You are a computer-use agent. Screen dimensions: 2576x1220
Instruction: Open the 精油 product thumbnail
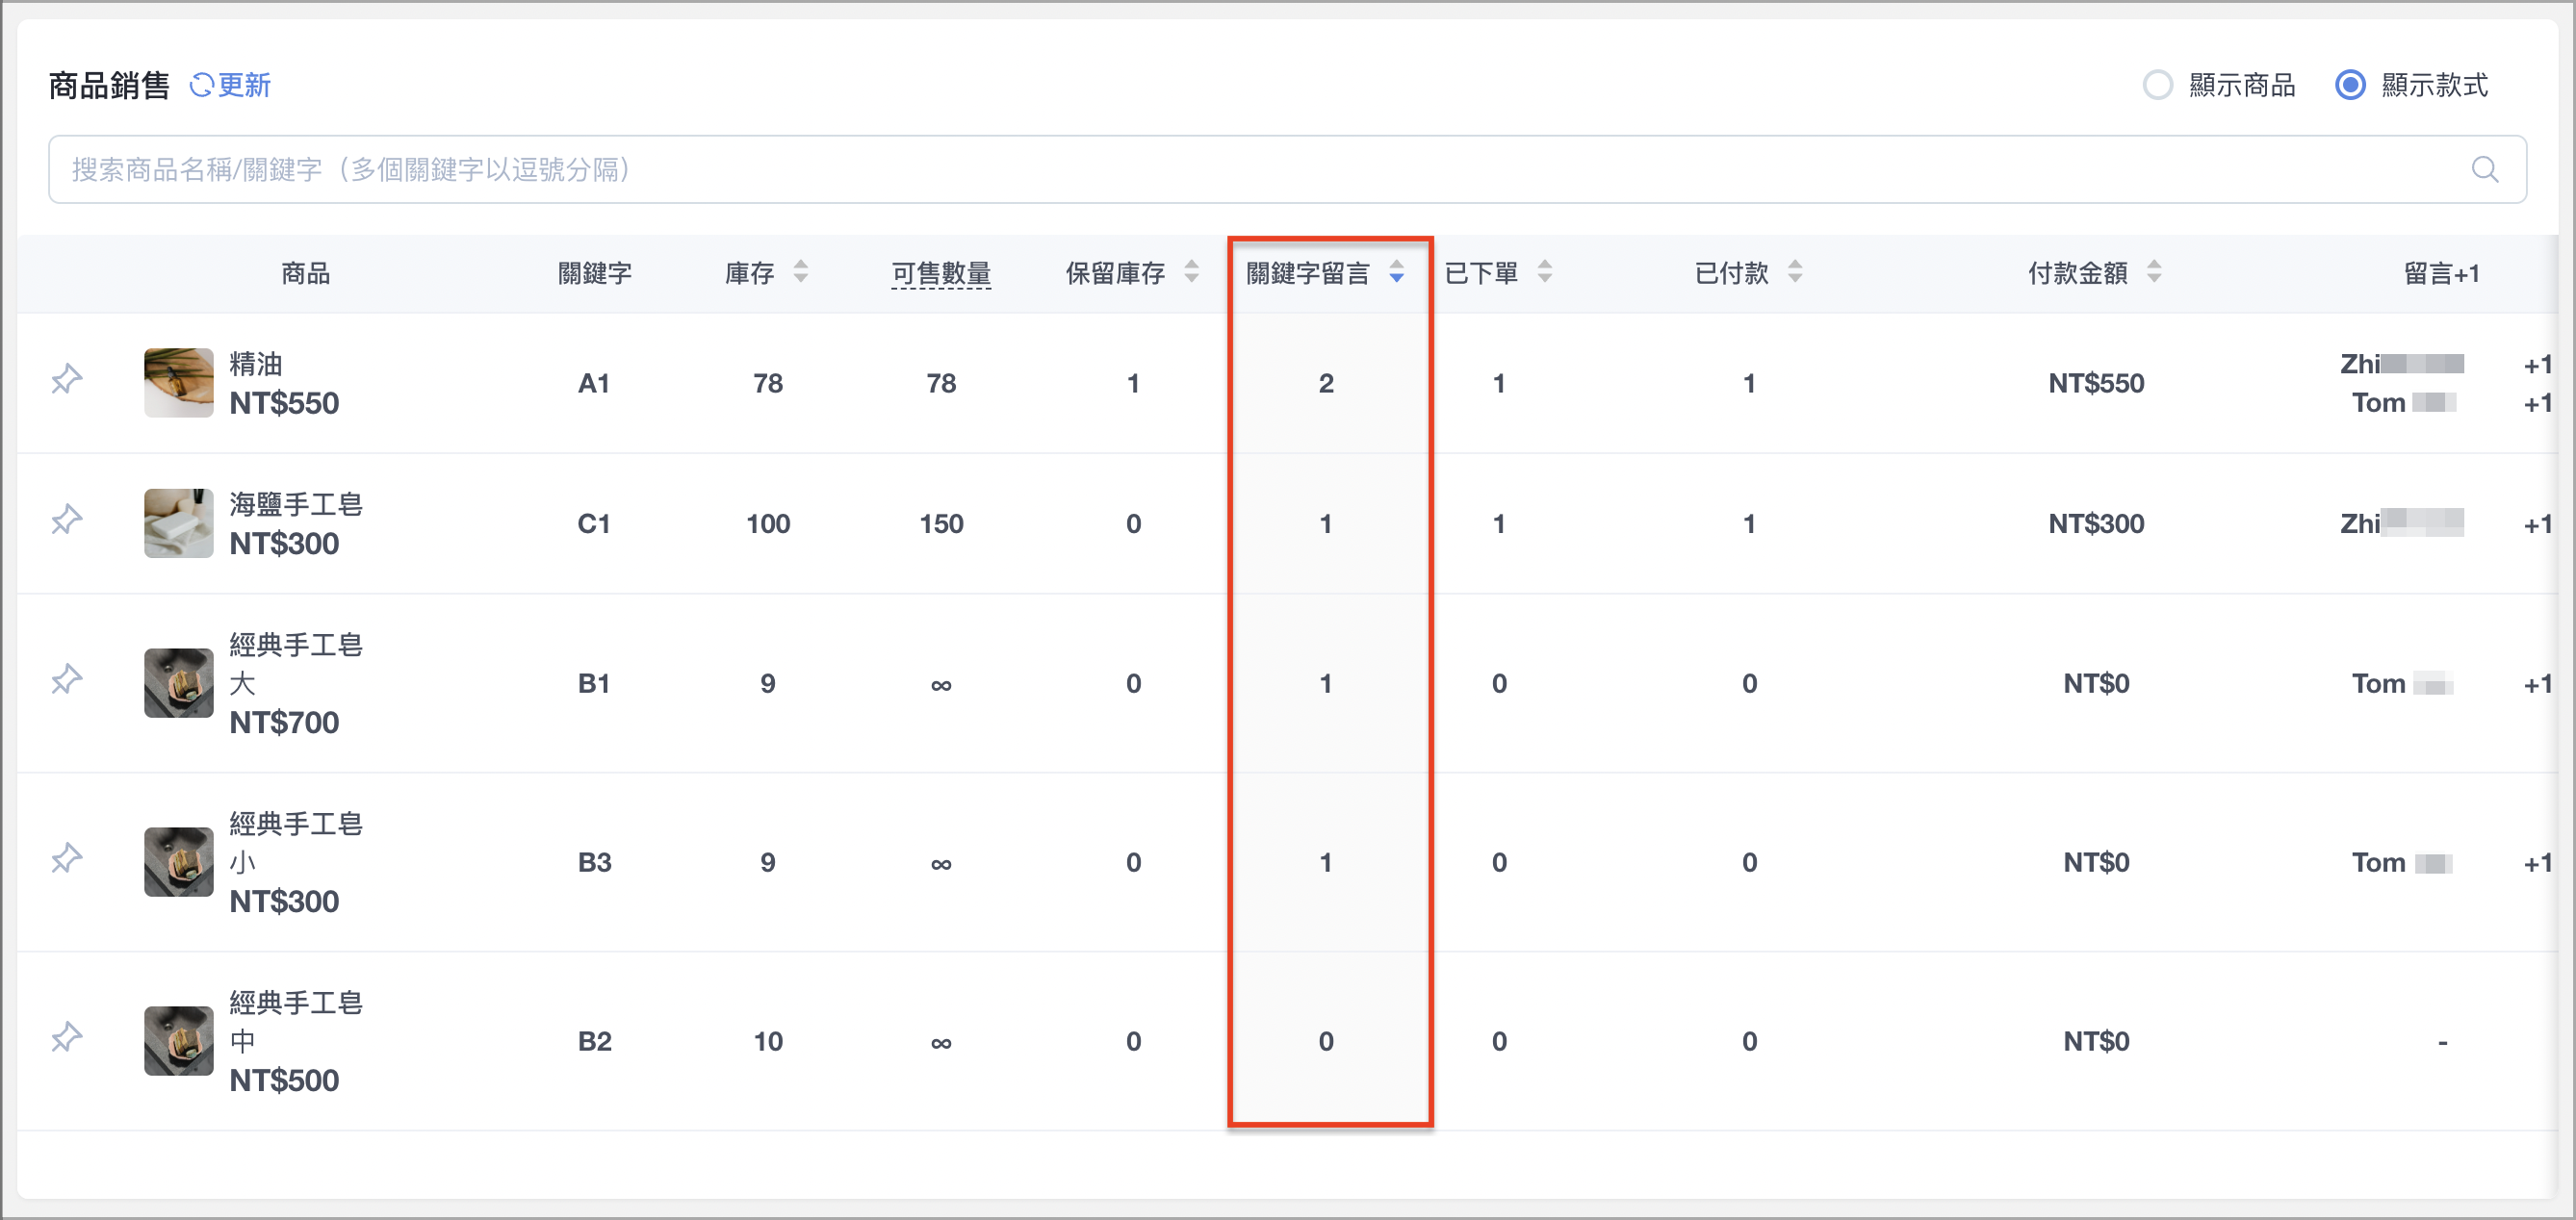[178, 383]
